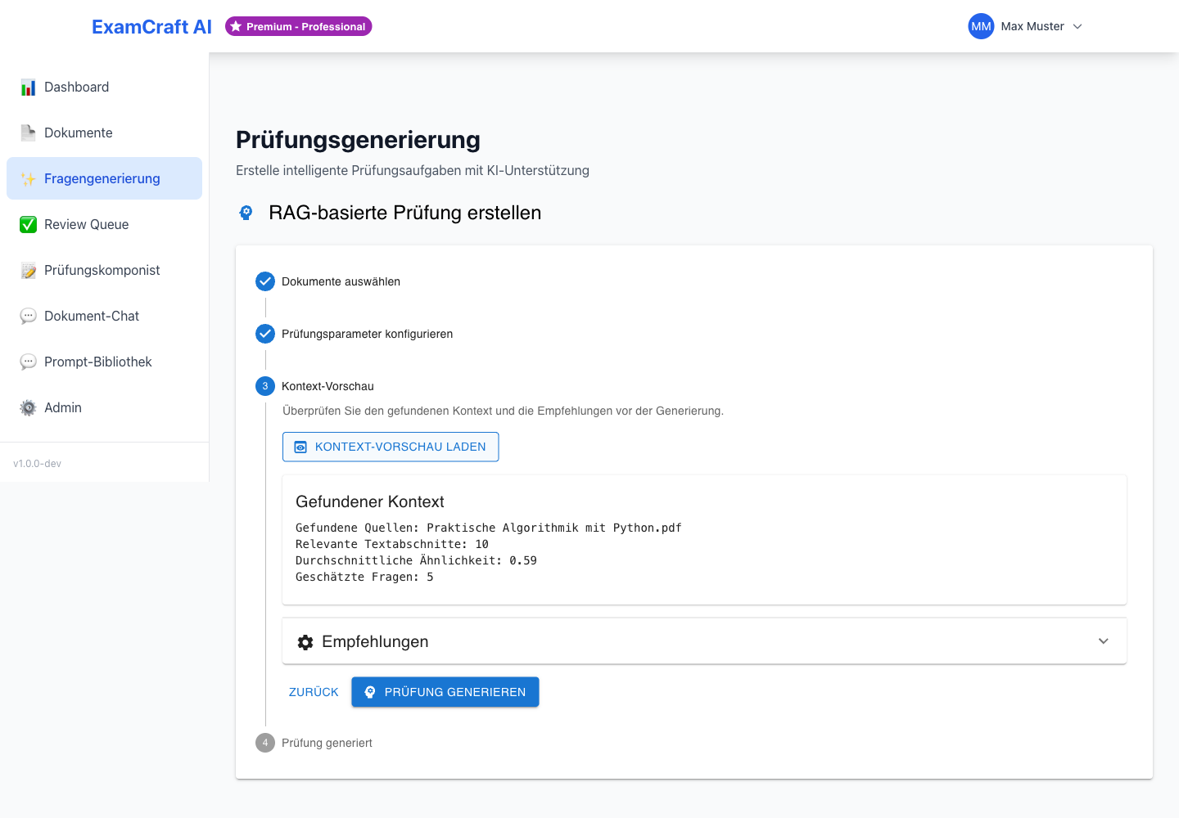This screenshot has height=818, width=1179.
Task: Click the Empfehlungen heading text
Action: (x=375, y=641)
